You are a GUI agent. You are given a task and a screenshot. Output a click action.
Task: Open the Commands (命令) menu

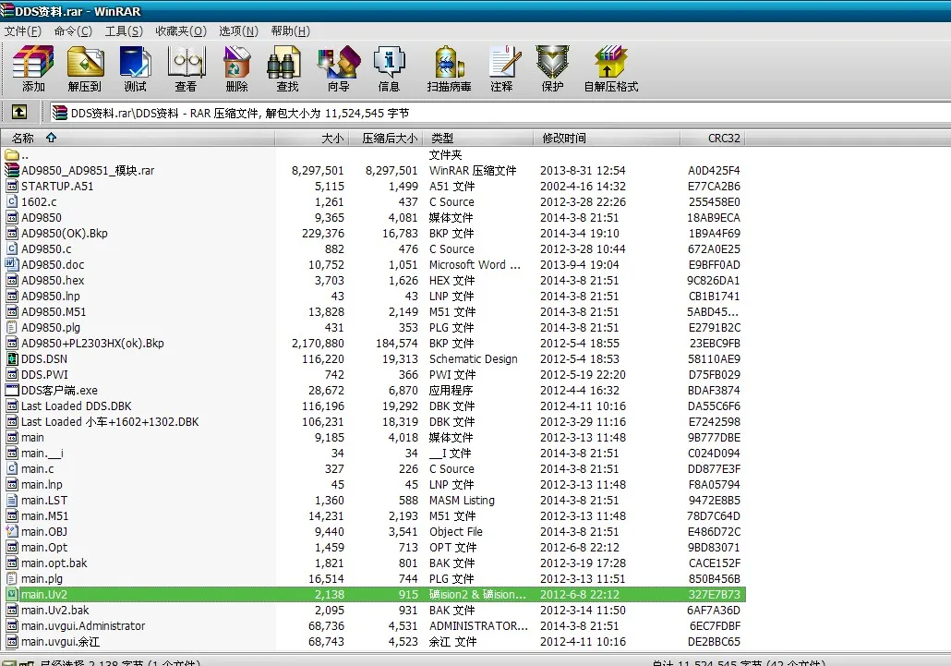click(x=73, y=30)
